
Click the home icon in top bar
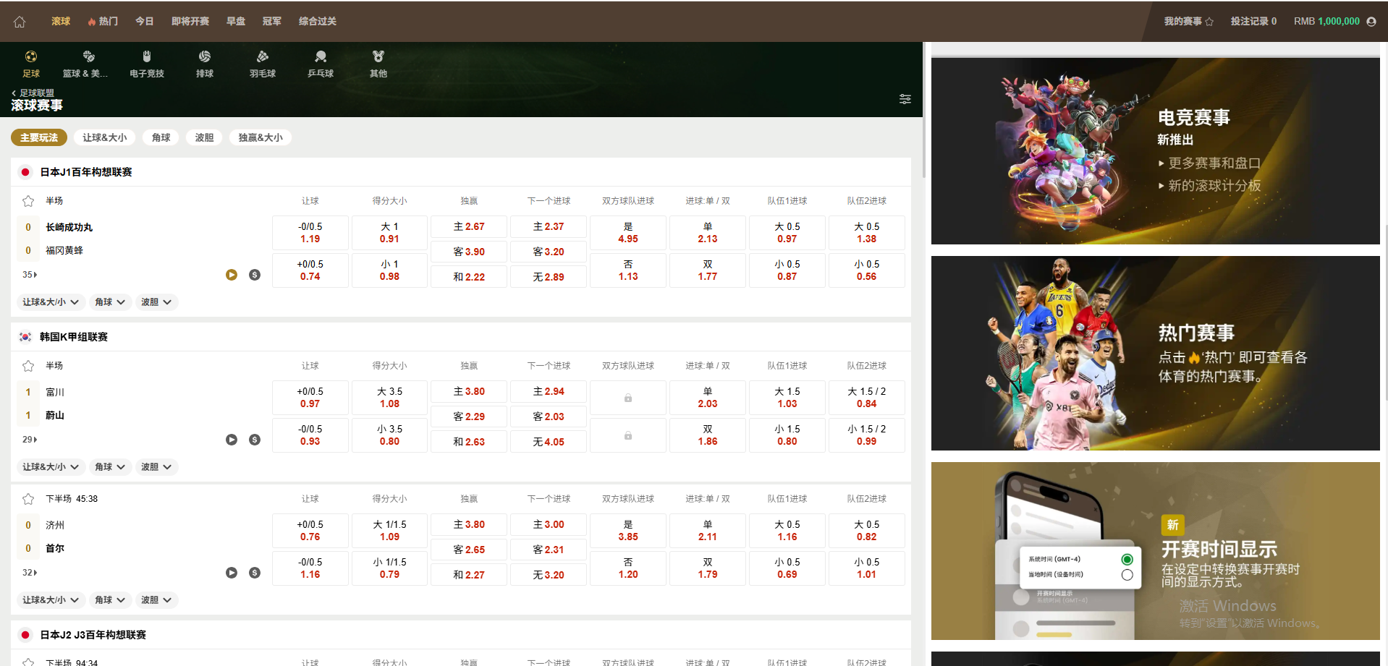coord(20,22)
